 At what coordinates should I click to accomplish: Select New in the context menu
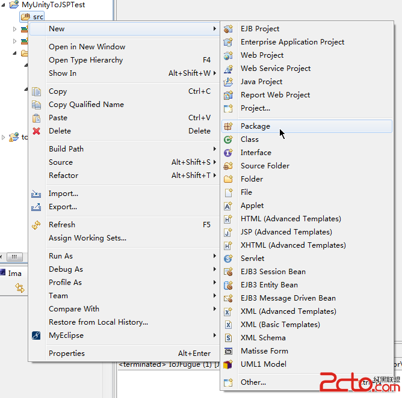tap(125, 29)
